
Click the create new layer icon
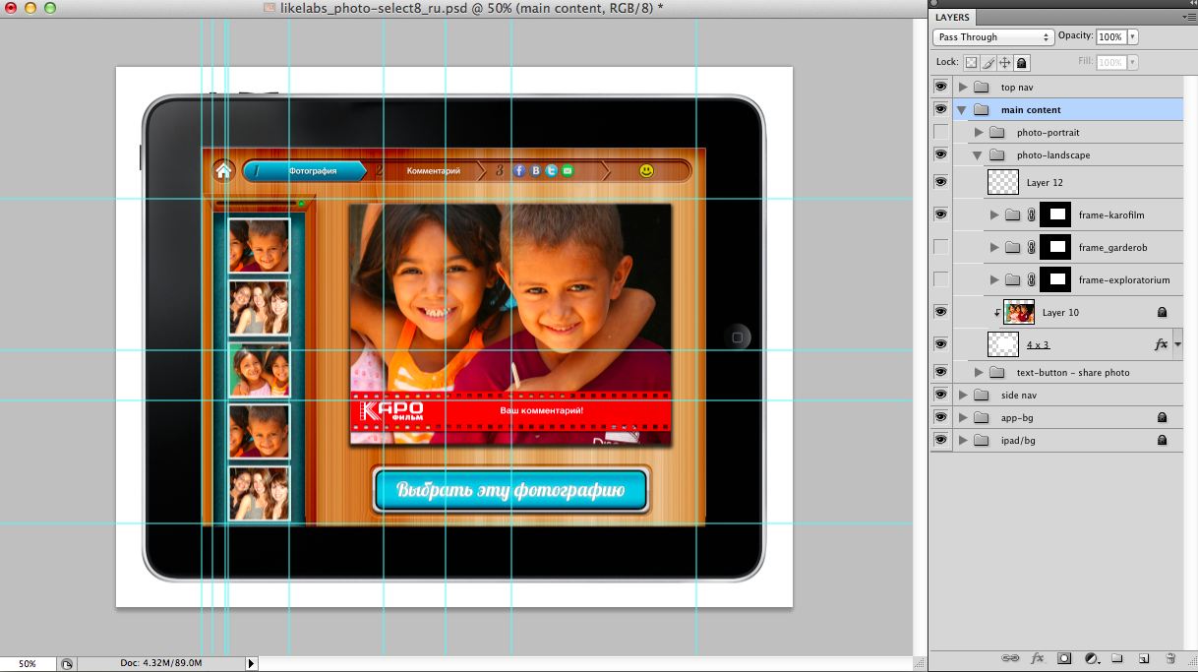tap(1143, 658)
